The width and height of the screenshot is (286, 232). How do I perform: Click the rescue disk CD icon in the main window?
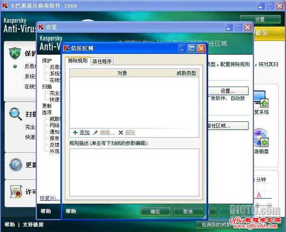point(261,138)
